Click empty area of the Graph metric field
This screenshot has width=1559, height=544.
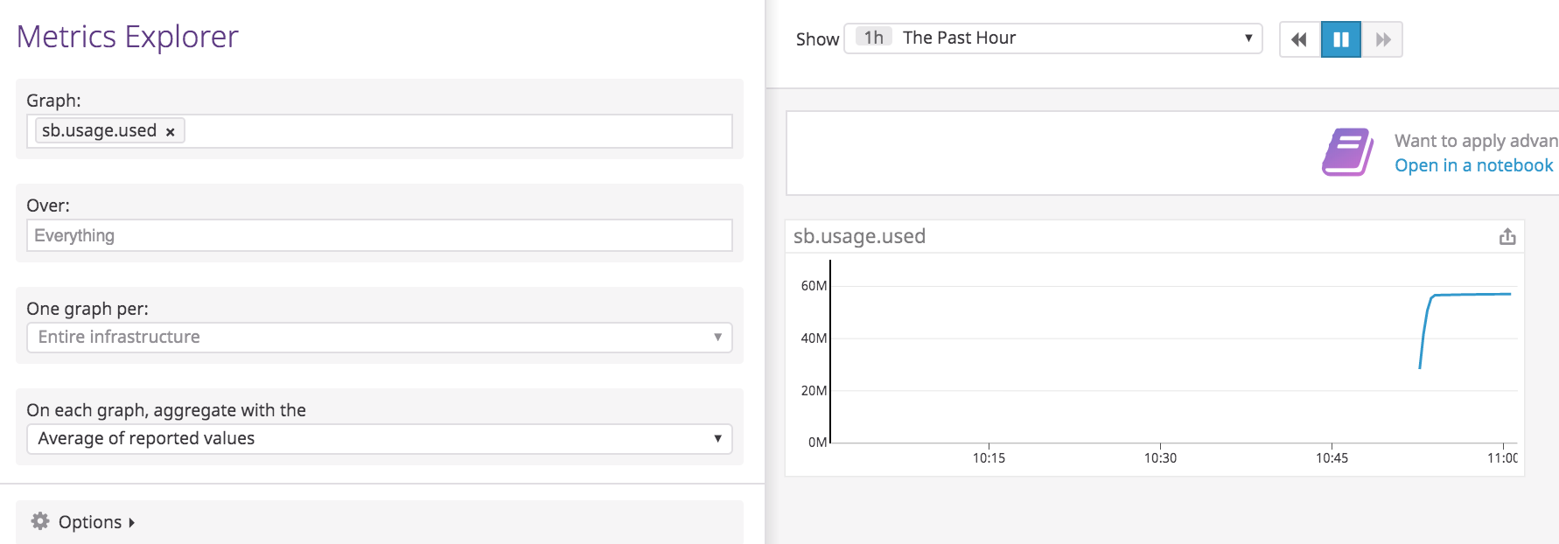click(x=455, y=131)
